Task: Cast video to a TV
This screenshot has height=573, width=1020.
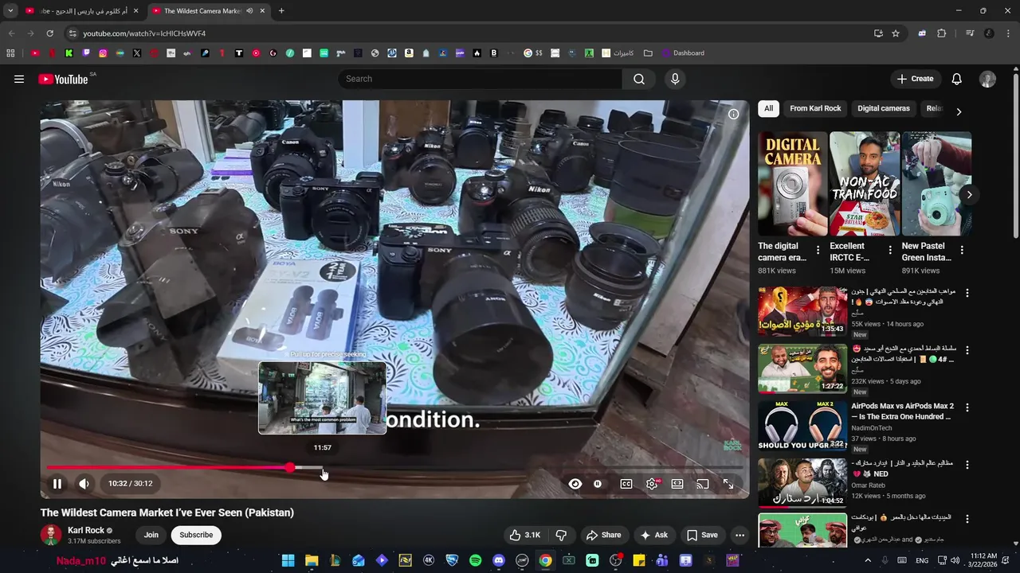Action: [x=702, y=484]
